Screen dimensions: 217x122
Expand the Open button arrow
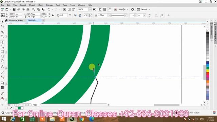(10, 9)
